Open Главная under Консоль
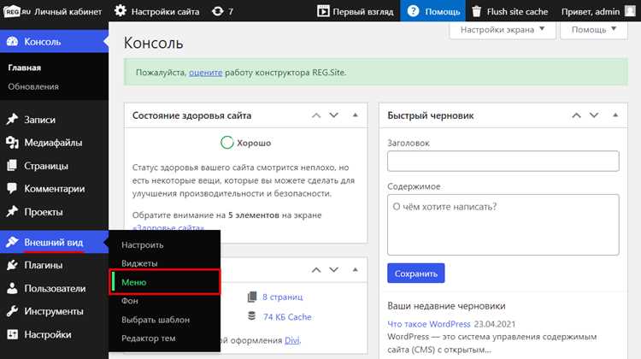The height and width of the screenshot is (359, 641). 25,68
